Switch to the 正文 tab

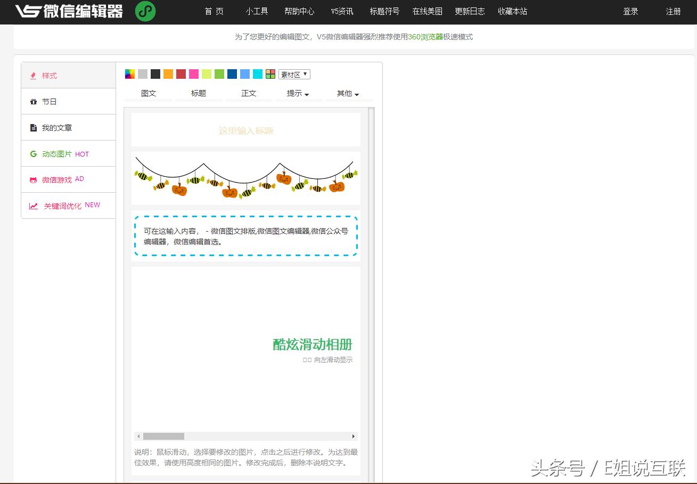[248, 93]
